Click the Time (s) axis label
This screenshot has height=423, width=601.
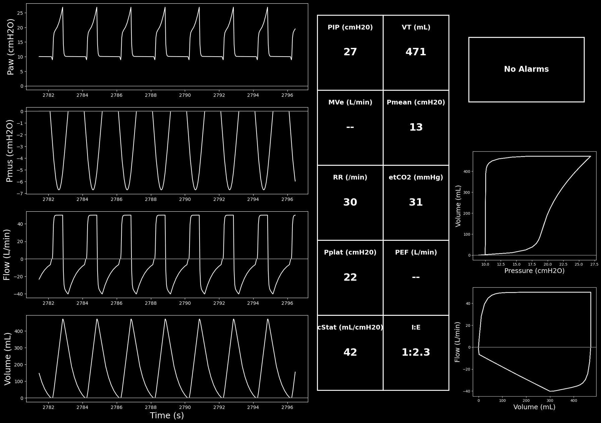(167, 416)
